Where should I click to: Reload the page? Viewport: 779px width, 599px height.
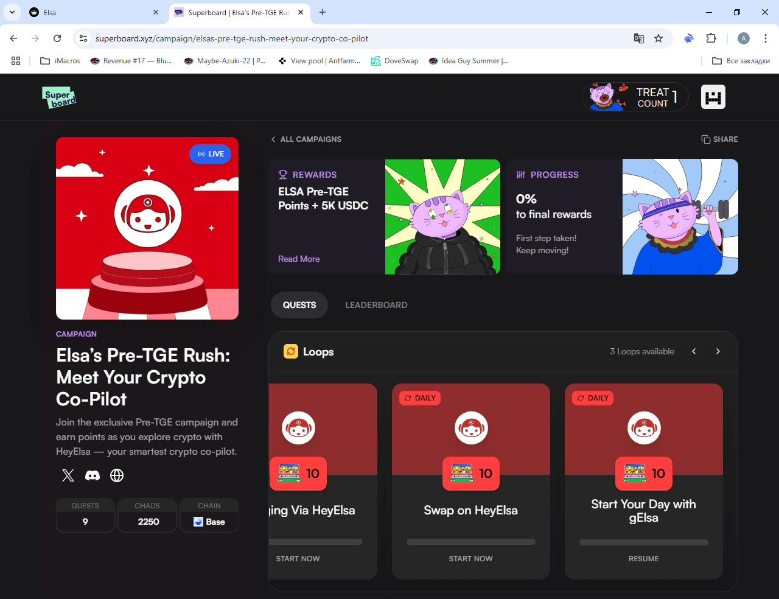pos(57,38)
